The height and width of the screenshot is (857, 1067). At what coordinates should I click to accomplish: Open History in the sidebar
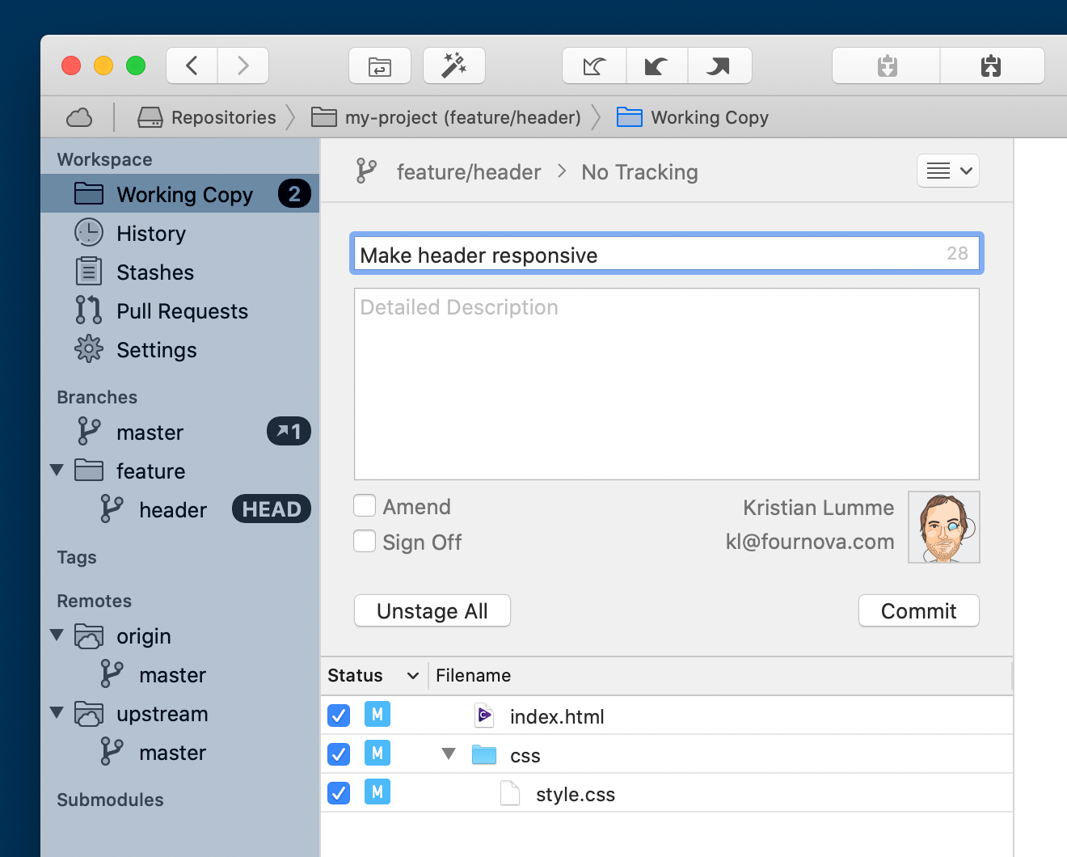coord(150,234)
